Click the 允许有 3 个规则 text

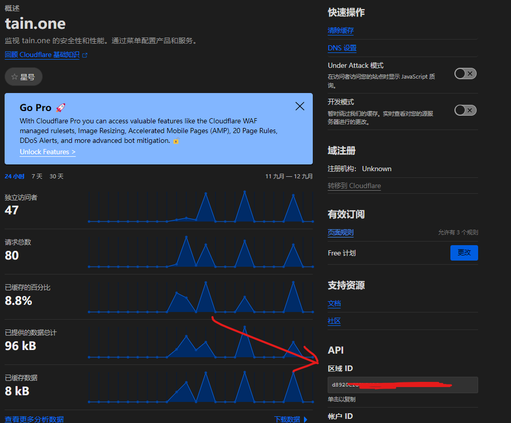(458, 232)
